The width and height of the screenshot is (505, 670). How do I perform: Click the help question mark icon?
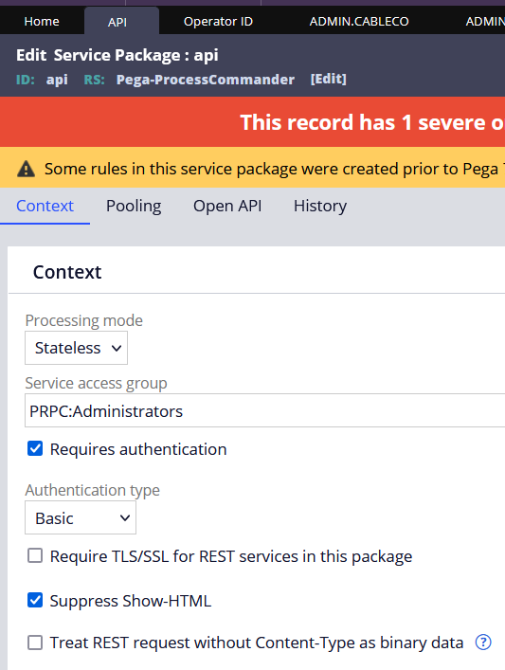(x=483, y=642)
